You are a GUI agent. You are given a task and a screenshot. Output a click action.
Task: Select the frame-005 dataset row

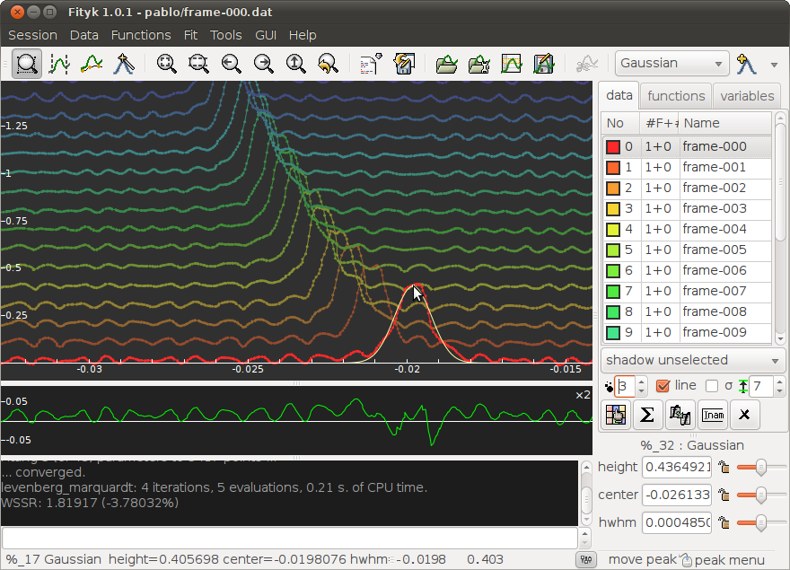click(x=687, y=250)
